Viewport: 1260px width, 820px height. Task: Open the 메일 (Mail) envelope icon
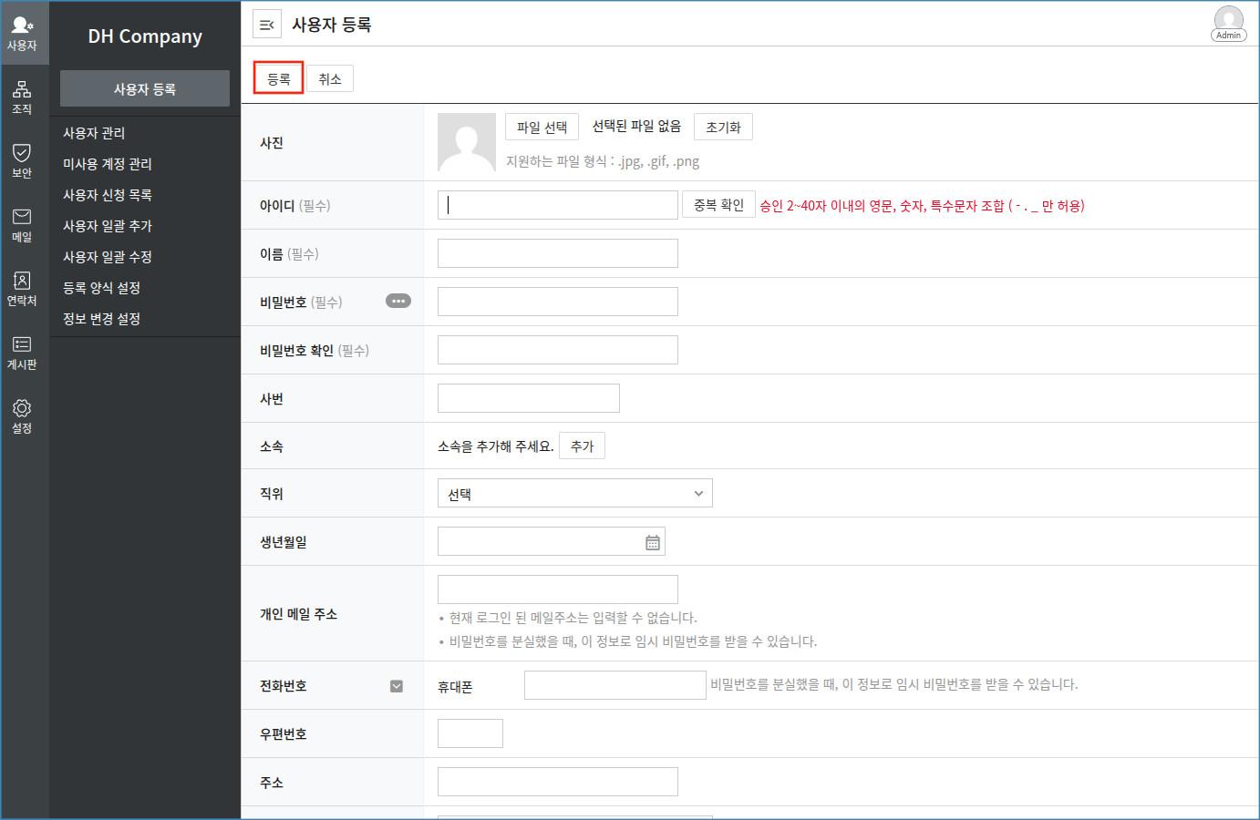coord(22,224)
